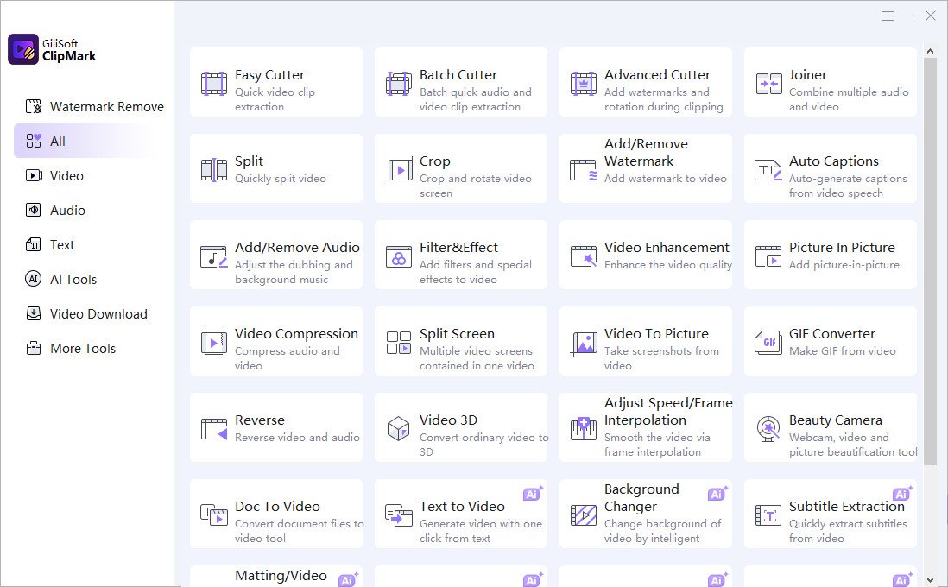Launch the Crop video tool icon
Viewport: 948px width, 587px height.
tap(399, 169)
